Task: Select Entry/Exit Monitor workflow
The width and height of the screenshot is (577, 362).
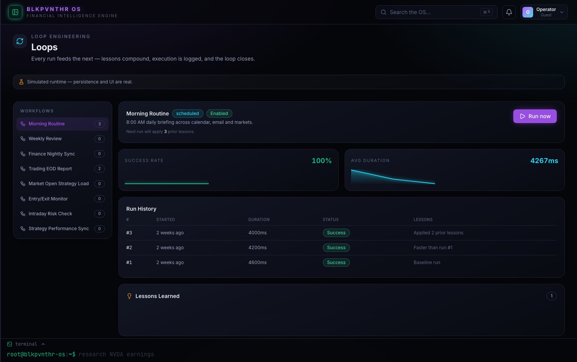Action: [63, 199]
